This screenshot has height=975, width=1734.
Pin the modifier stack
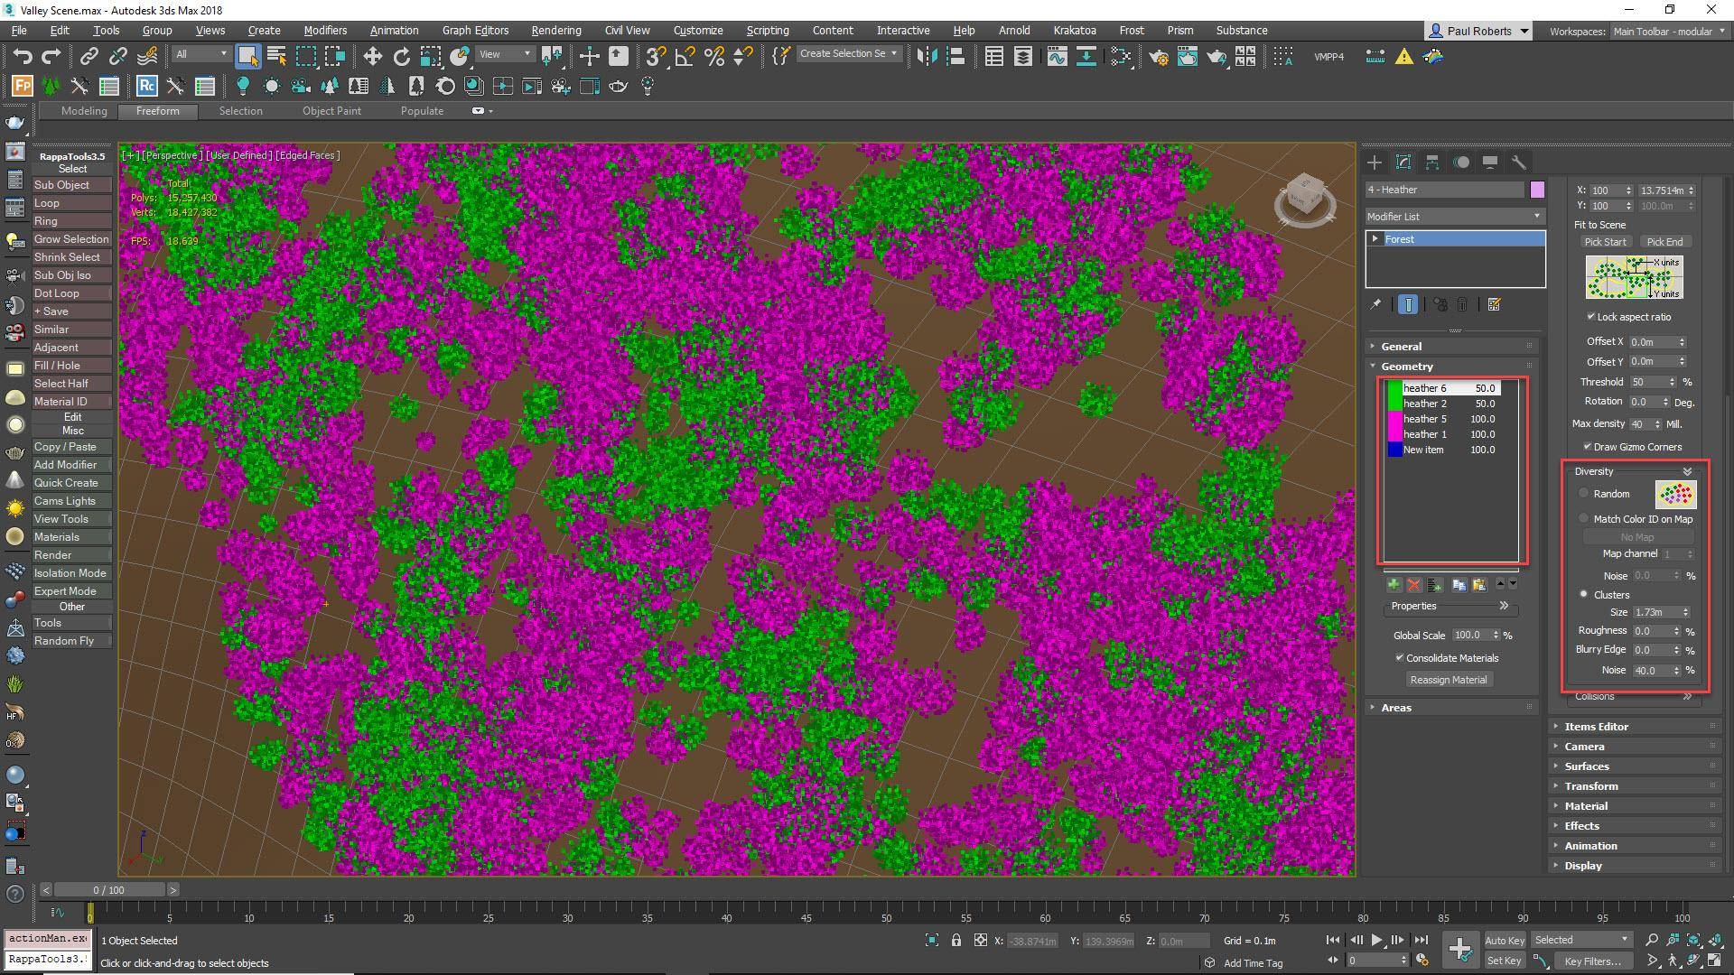(1375, 304)
